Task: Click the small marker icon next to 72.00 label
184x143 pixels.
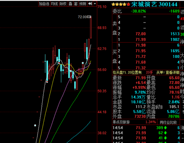Action: click(89, 17)
